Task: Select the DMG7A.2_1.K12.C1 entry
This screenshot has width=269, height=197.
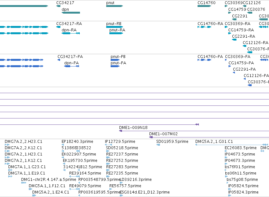Action: tap(7, 164)
